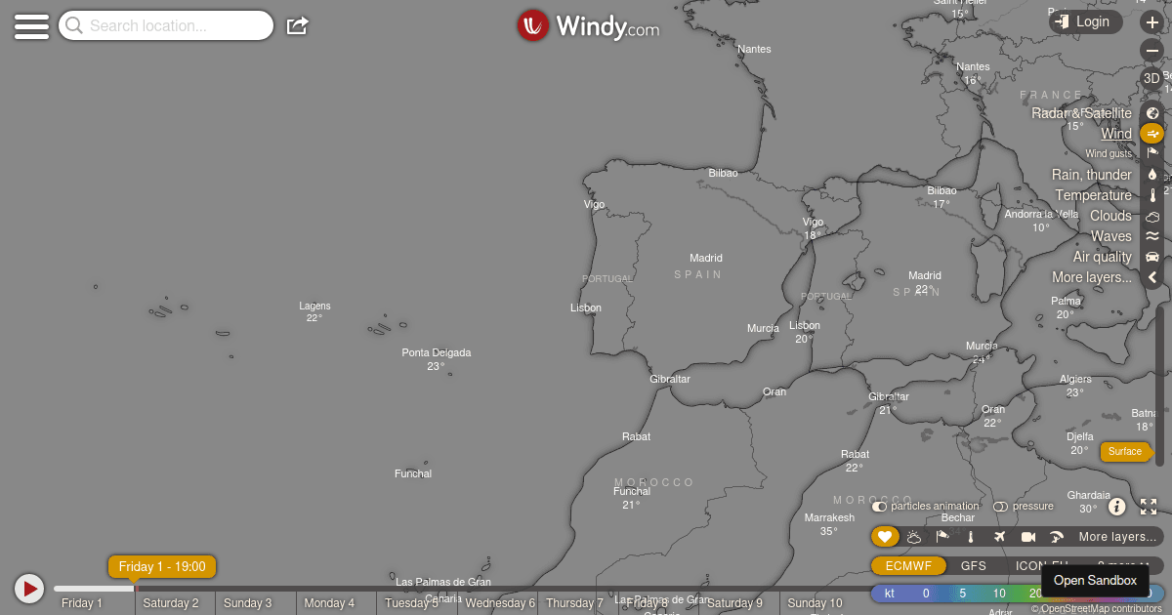Click the airplane icon in bottom layer bar
The image size is (1172, 615).
coord(999,536)
